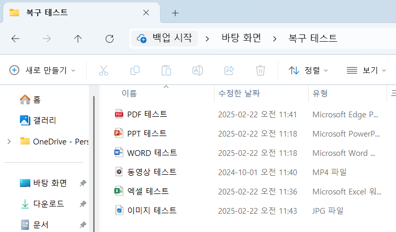Select the file name WORD 테스트
Image resolution: width=396 pixels, height=232 pixels.
click(152, 153)
